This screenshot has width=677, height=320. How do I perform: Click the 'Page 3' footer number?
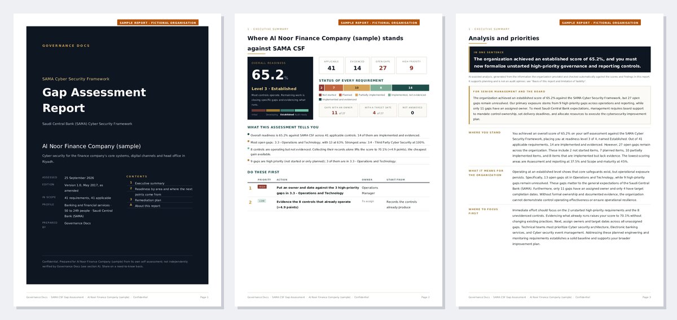coord(647,296)
